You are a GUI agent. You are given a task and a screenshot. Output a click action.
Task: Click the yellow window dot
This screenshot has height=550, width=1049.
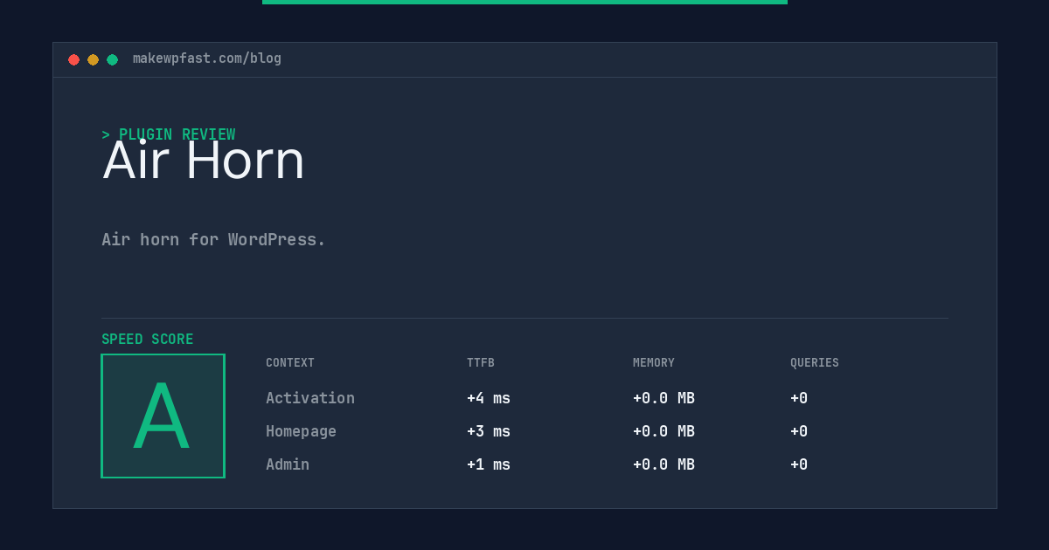(x=93, y=59)
